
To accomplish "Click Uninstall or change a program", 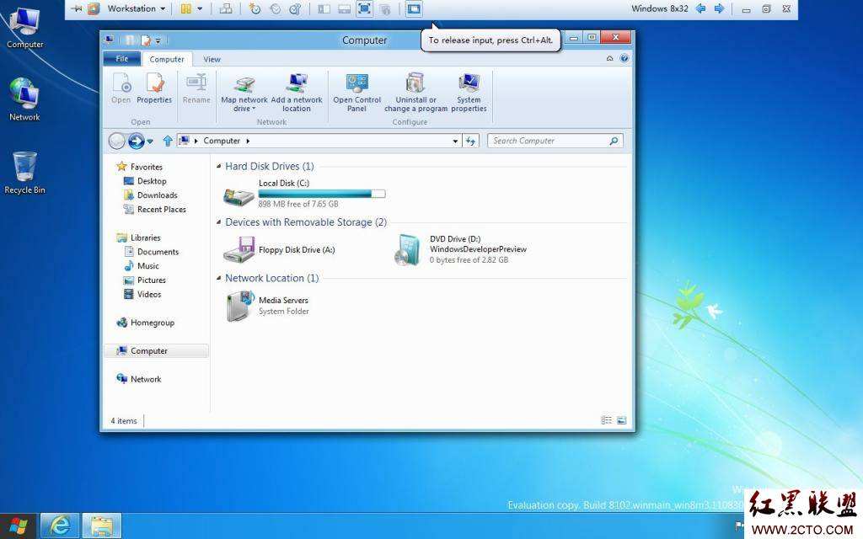I will 416,93.
